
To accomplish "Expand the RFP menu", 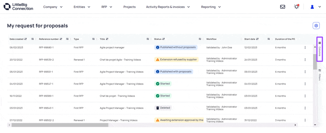I will pos(107,7).
